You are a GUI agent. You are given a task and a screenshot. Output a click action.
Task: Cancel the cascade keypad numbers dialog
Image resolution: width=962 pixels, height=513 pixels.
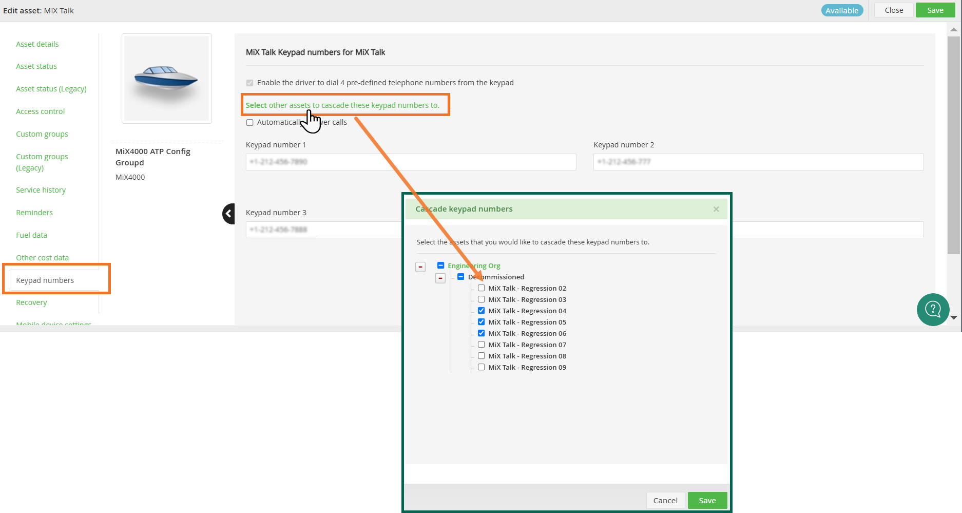[x=665, y=501]
